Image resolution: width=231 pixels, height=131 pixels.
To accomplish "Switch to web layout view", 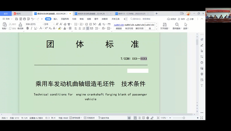I will 148,118.
